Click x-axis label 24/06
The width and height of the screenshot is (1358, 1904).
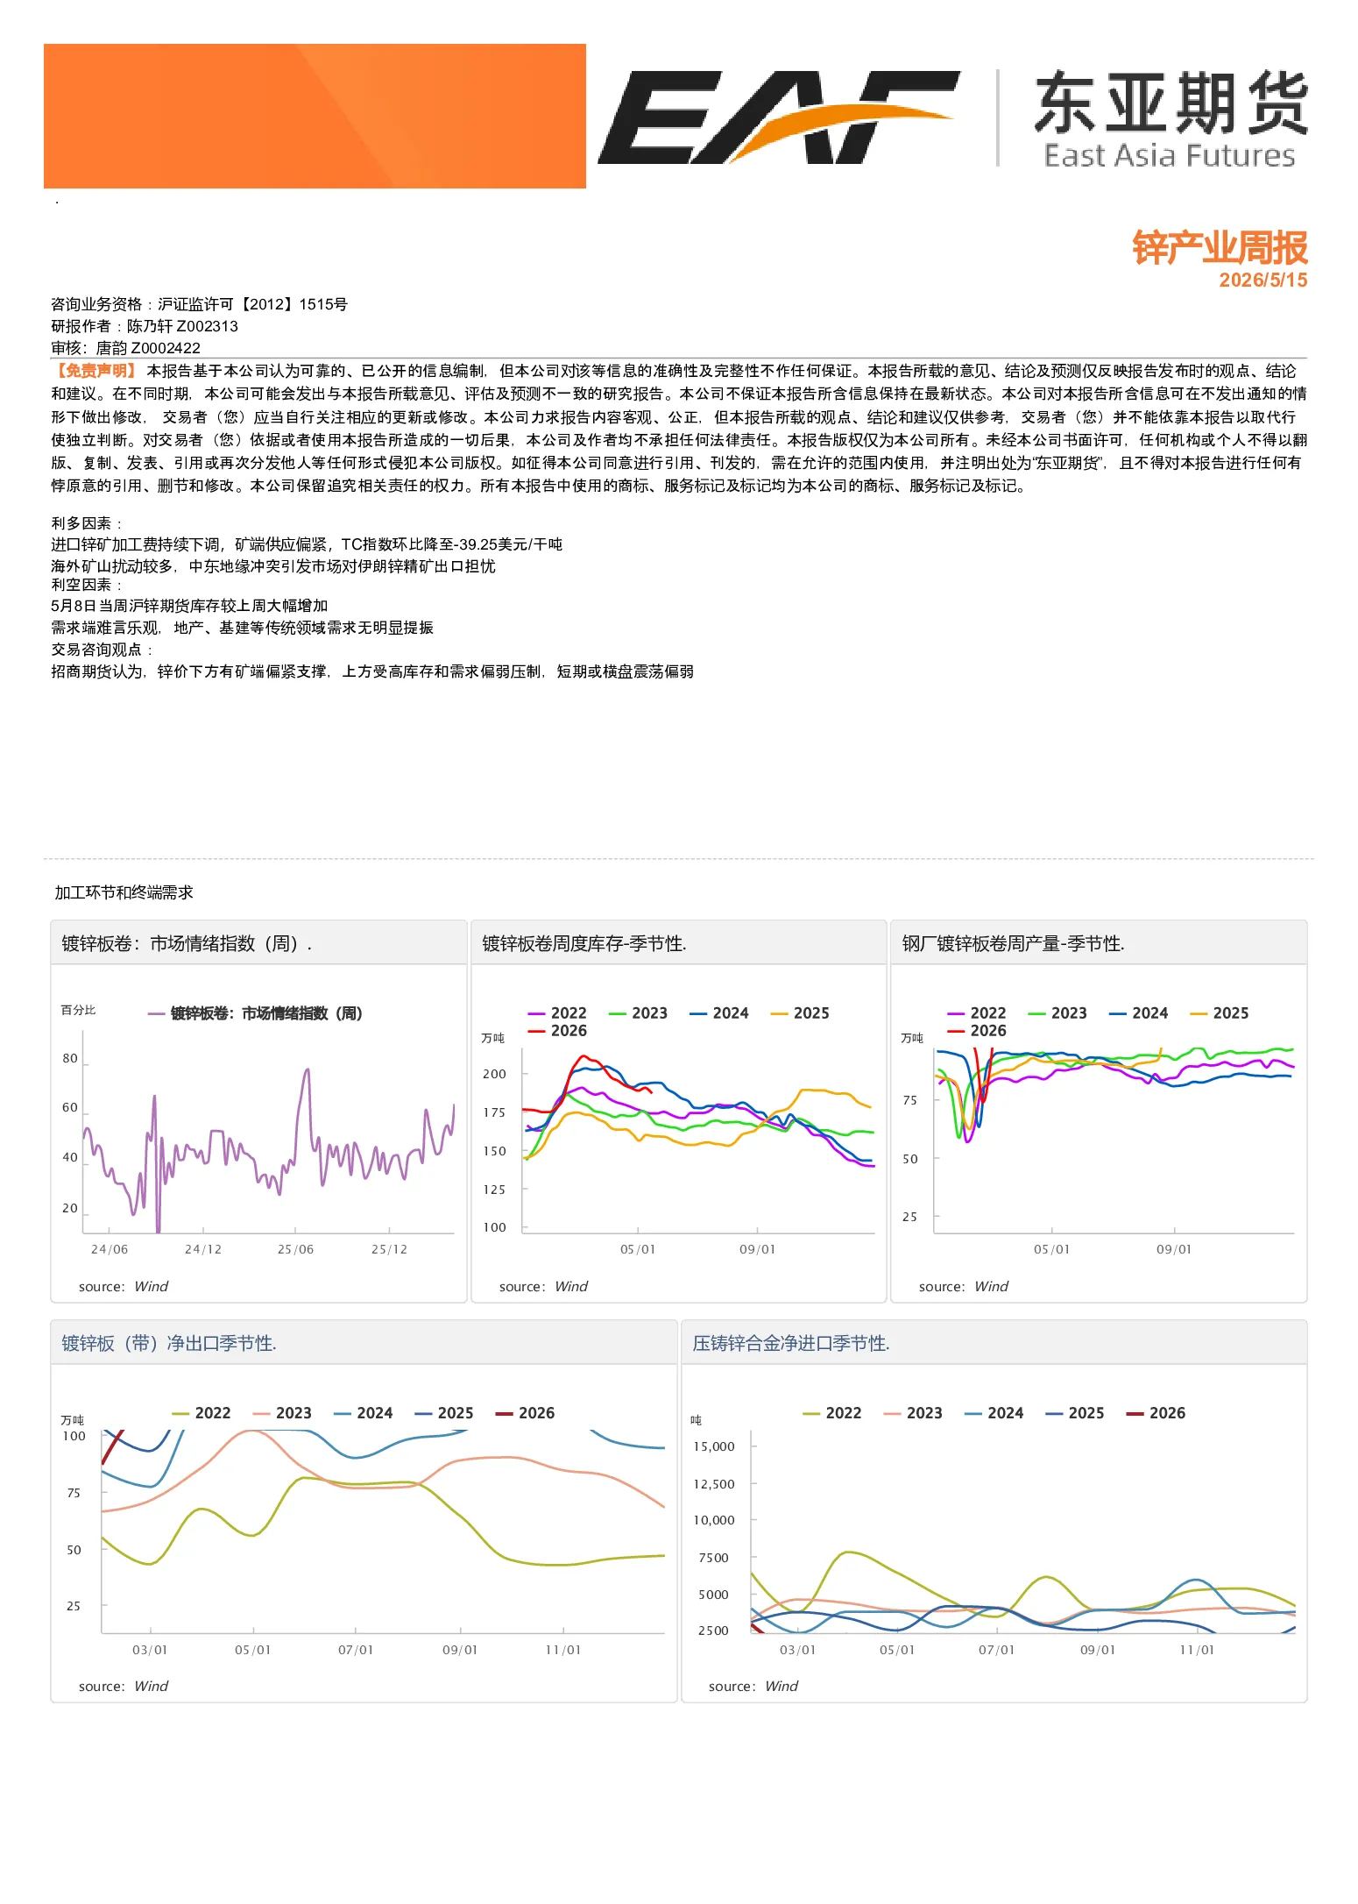pos(110,1249)
